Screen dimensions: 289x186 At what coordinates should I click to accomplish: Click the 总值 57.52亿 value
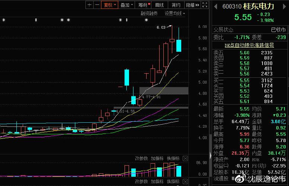click(x=277, y=172)
